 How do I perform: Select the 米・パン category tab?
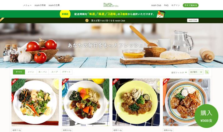coord(43,72)
